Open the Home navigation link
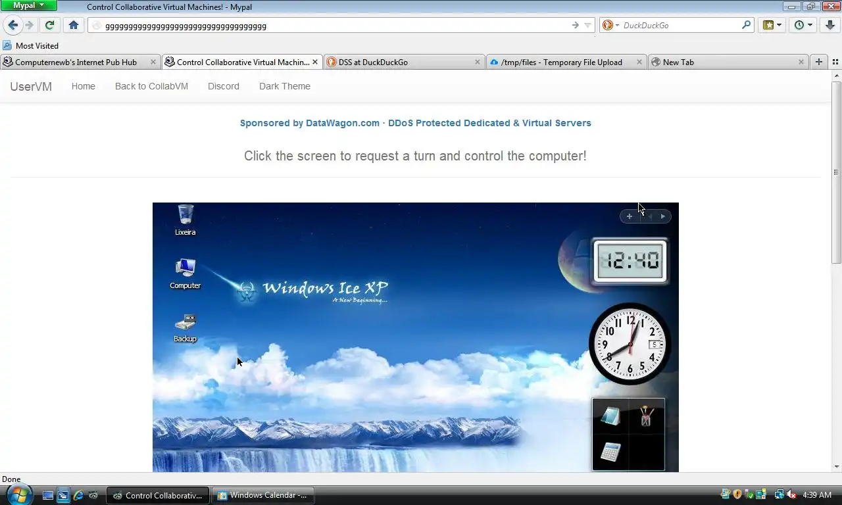 (84, 86)
